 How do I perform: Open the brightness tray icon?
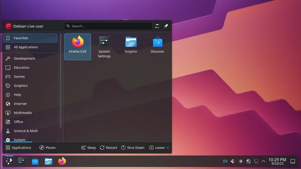tap(240, 161)
